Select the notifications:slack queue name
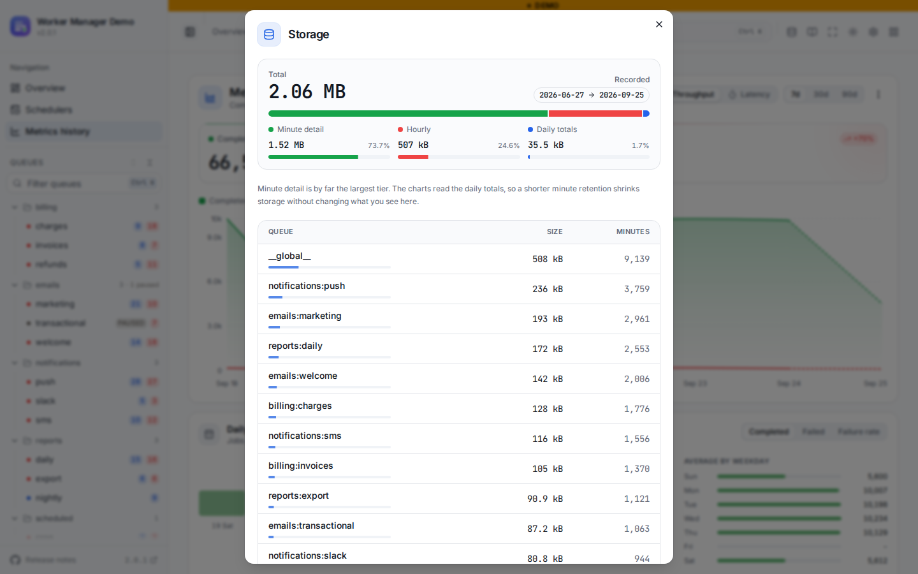This screenshot has width=918, height=574. (307, 556)
